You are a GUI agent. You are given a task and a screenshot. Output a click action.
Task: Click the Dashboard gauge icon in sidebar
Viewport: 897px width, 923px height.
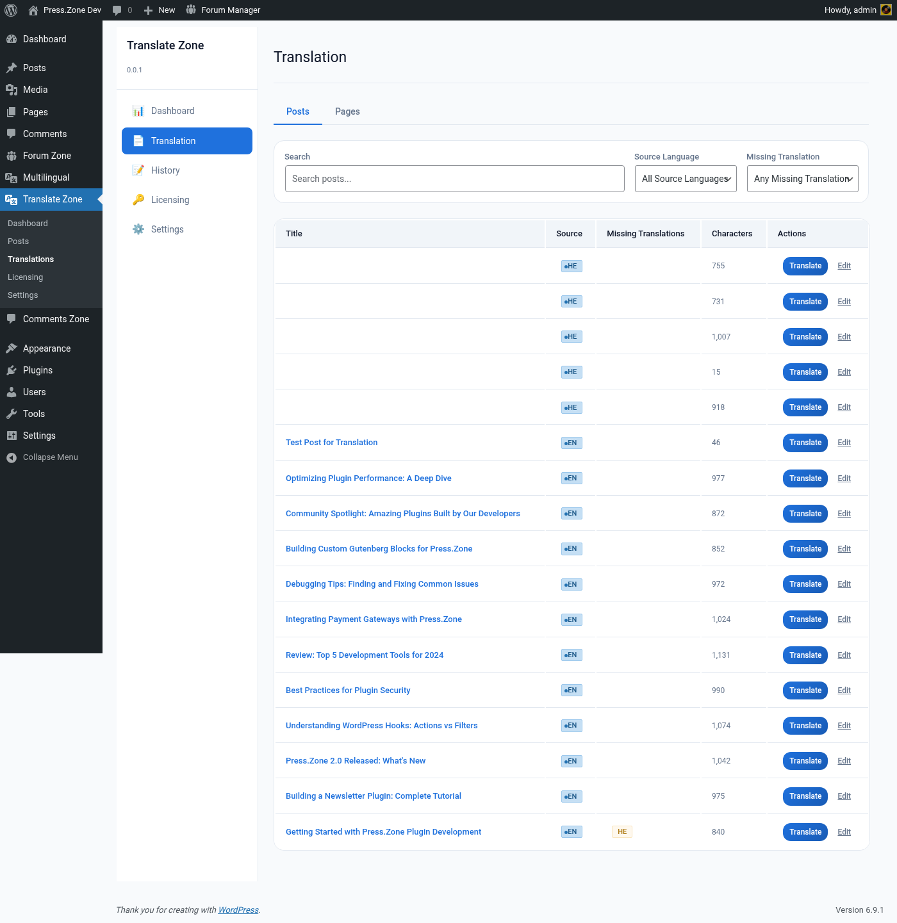click(x=12, y=39)
